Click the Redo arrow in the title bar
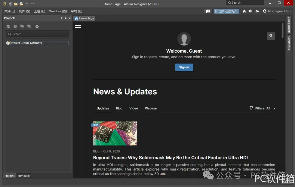Viewport: 295px width, 187px height. [x=33, y=4]
